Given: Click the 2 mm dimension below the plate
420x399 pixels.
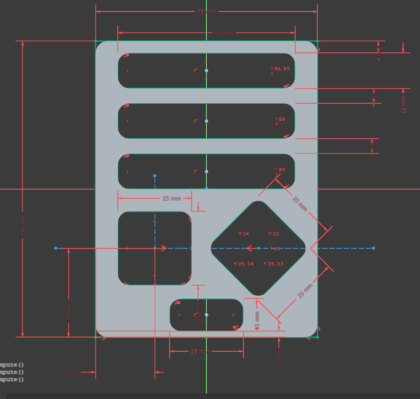Looking at the screenshot, I should tap(279, 358).
